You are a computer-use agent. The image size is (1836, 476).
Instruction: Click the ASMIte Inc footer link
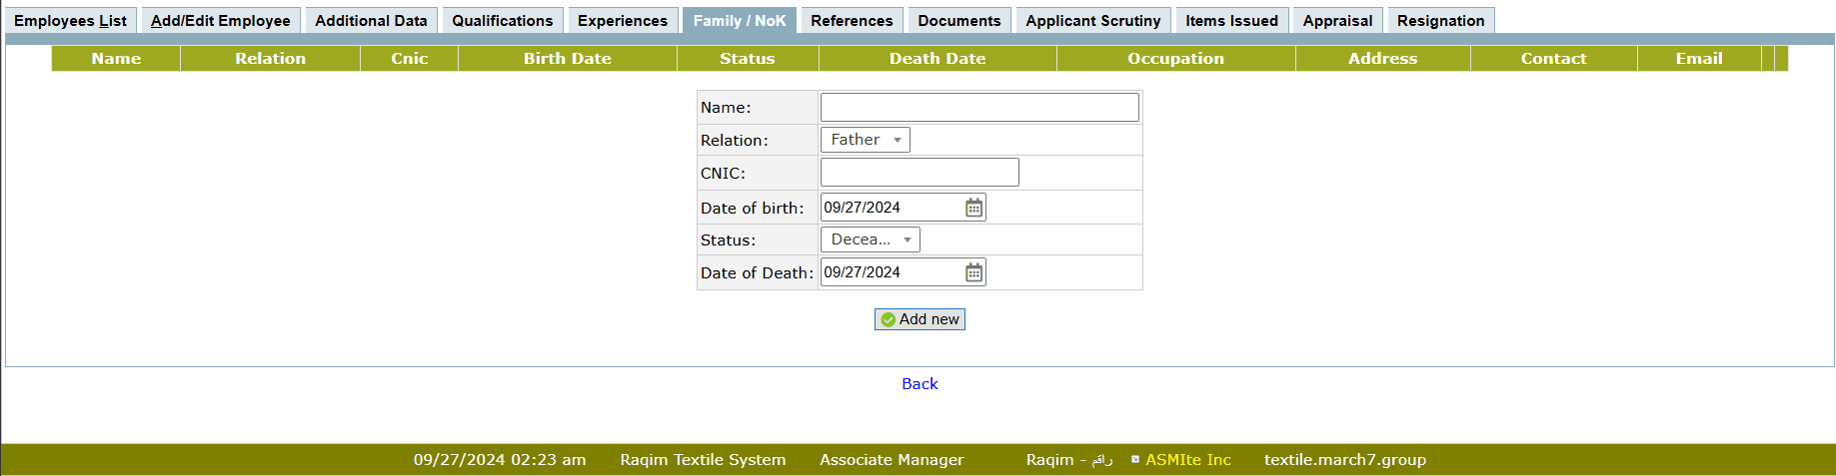(1187, 460)
